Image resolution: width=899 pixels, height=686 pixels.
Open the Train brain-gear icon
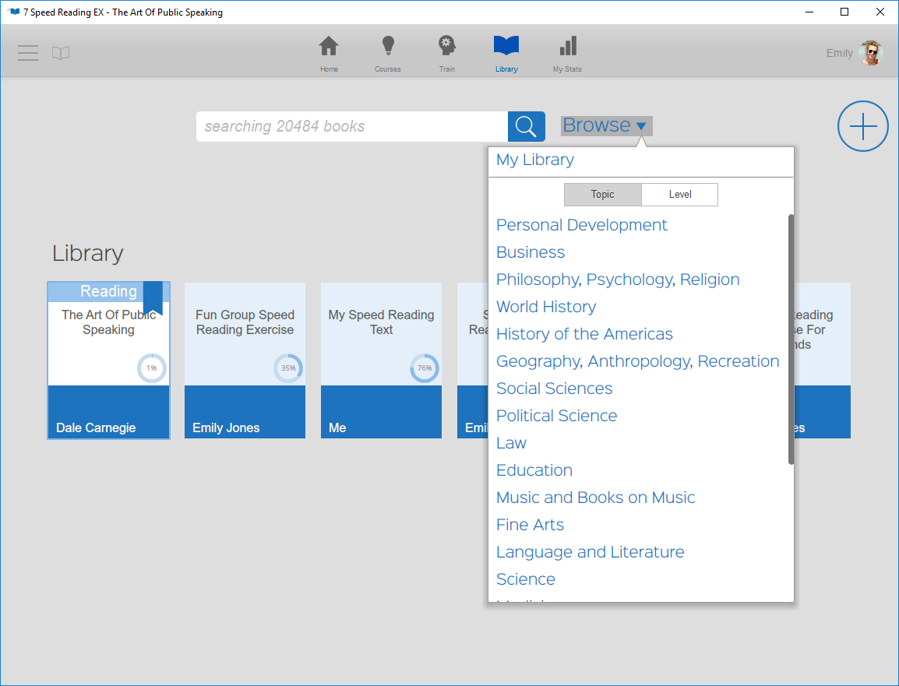(x=447, y=47)
